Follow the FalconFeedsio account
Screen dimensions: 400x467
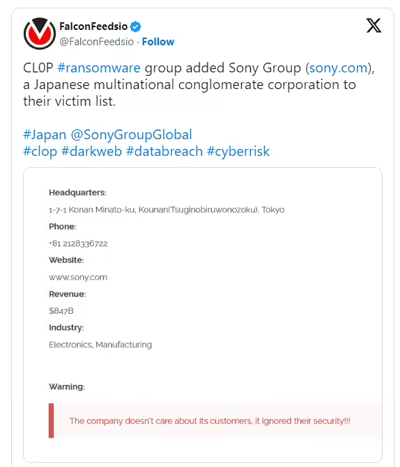[x=157, y=42]
